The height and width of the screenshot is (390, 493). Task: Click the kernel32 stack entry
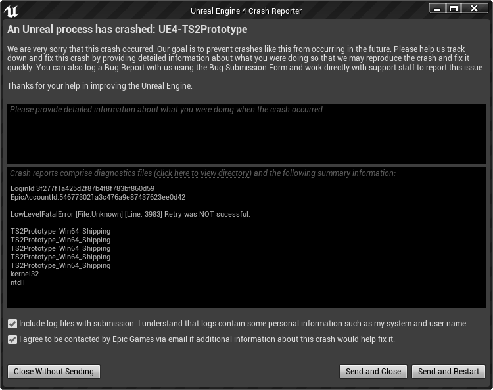pyautogui.click(x=24, y=274)
